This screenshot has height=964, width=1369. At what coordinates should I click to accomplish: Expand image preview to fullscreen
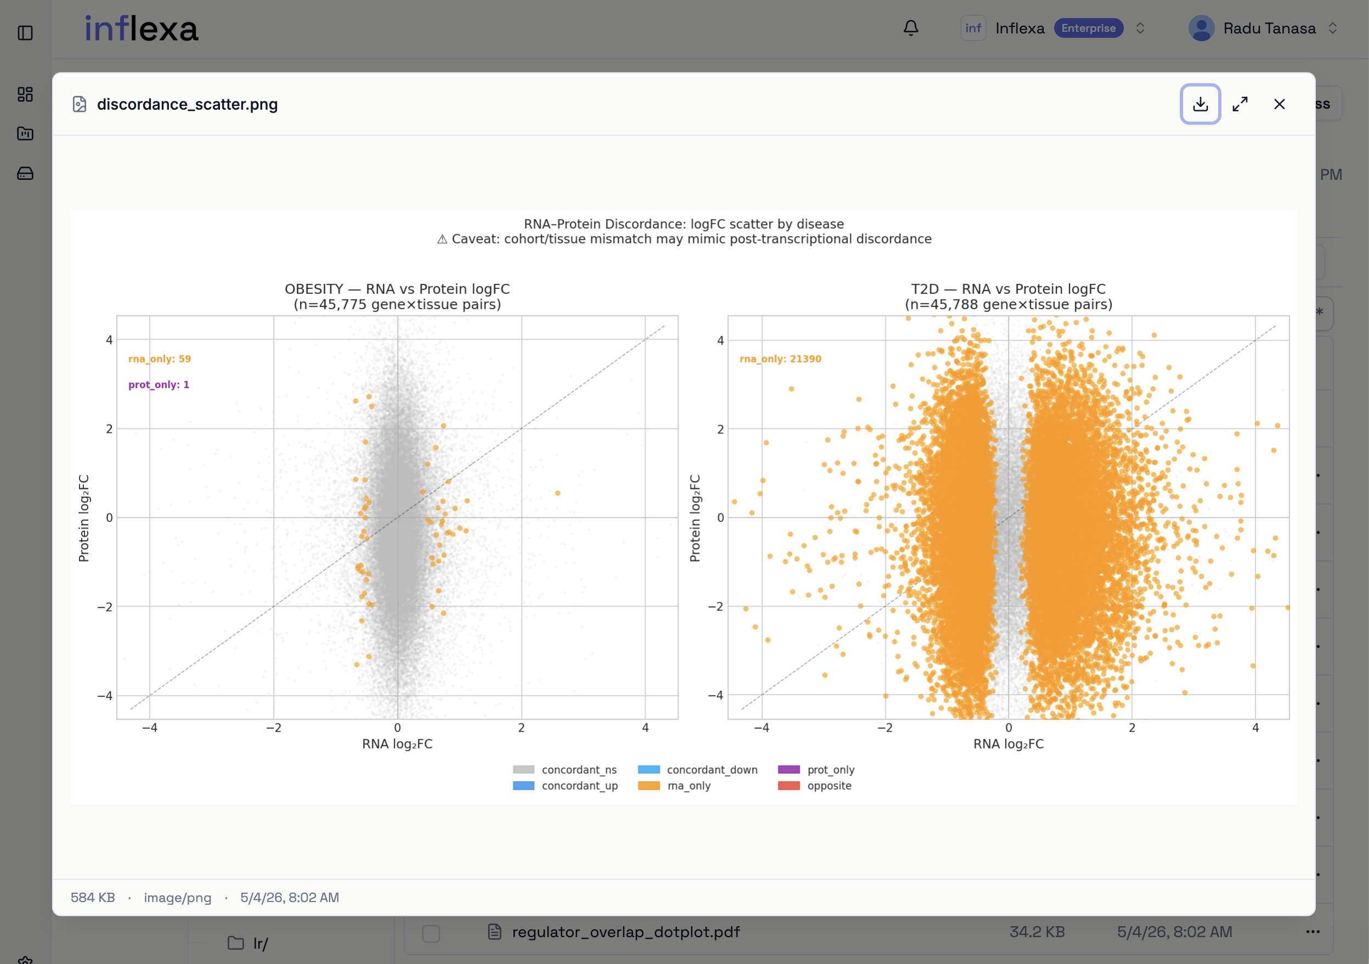click(1240, 104)
